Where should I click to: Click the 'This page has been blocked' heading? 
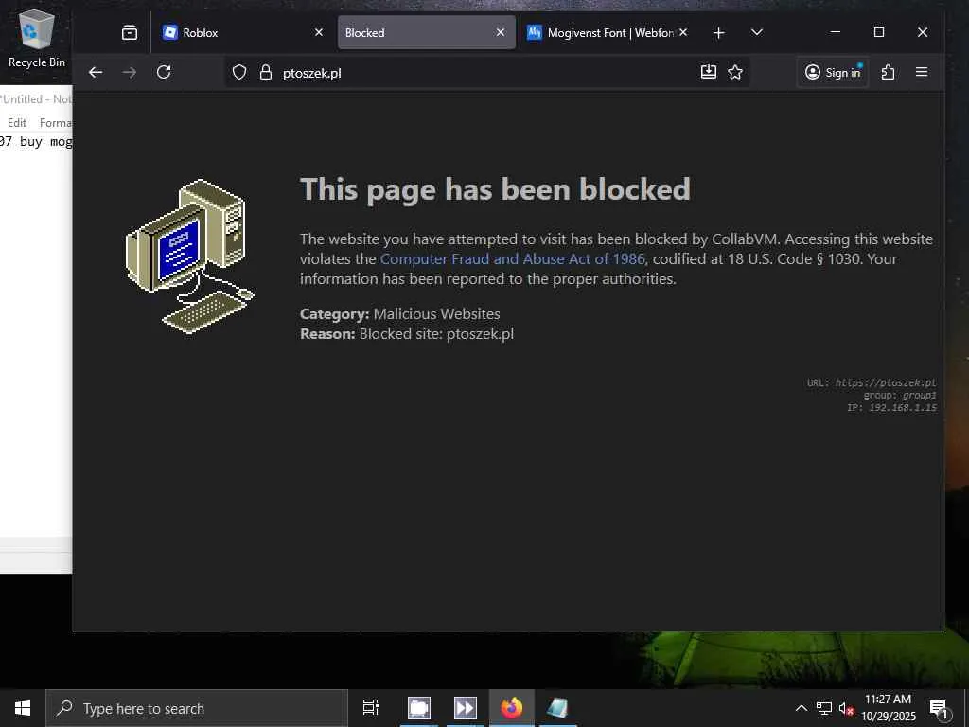pyautogui.click(x=495, y=189)
